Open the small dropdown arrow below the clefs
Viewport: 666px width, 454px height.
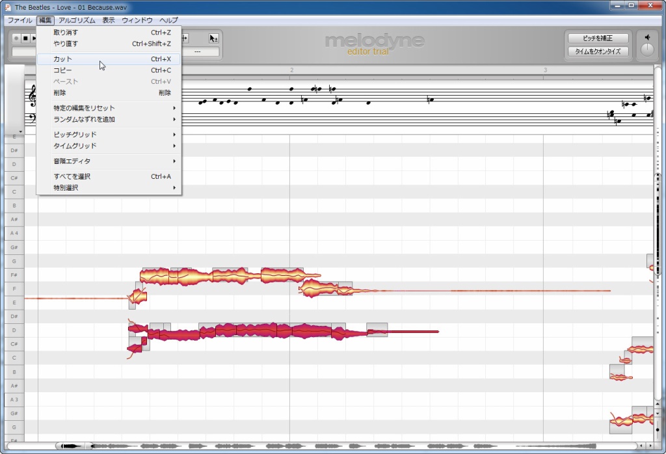(x=20, y=131)
